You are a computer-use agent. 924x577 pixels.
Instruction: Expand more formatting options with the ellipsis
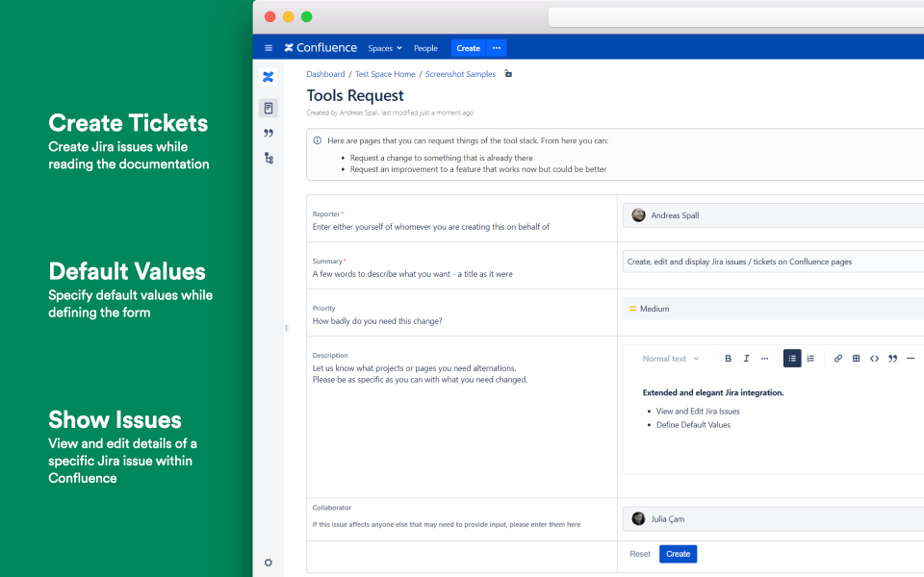click(765, 357)
